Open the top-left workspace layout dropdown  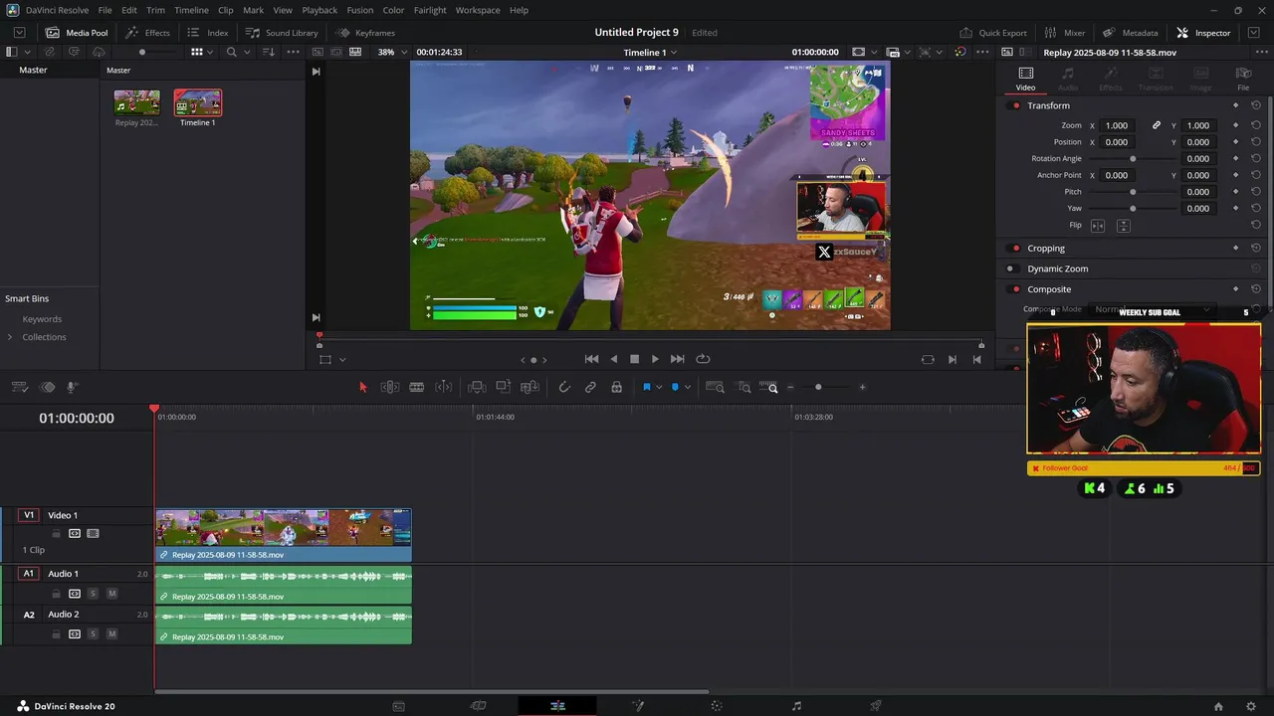tap(19, 33)
